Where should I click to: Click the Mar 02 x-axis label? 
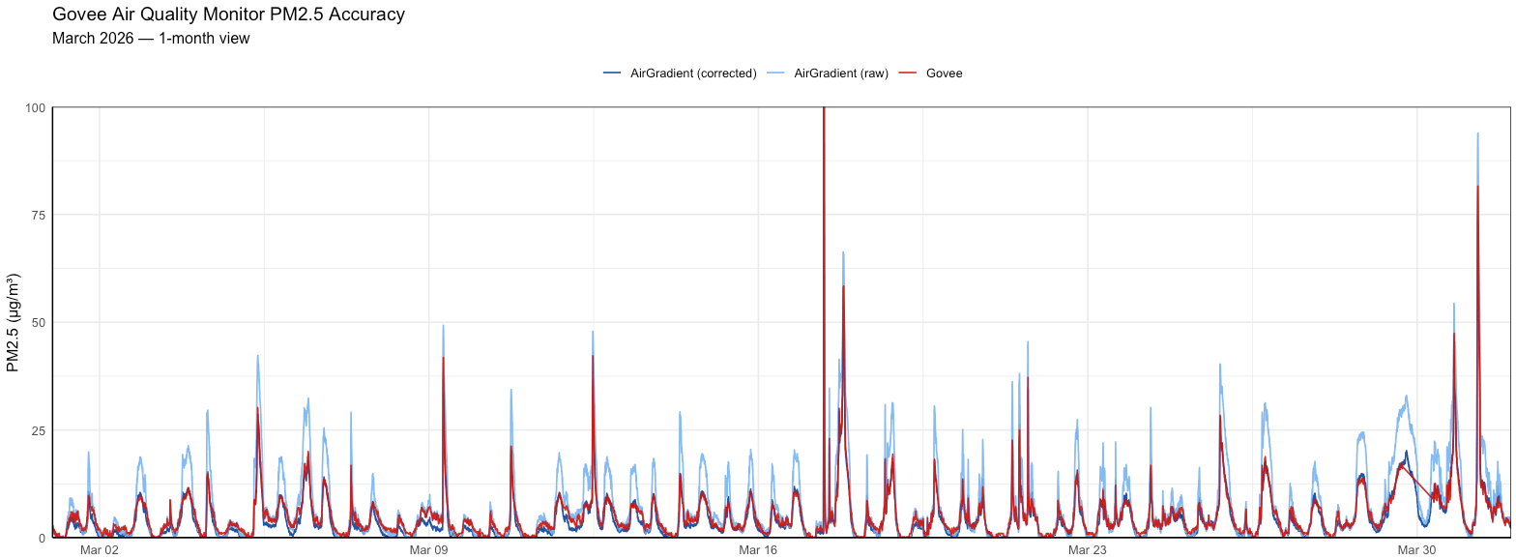tap(99, 550)
